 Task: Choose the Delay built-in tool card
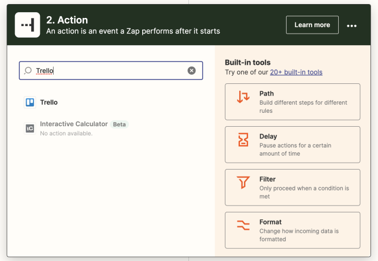coord(292,145)
